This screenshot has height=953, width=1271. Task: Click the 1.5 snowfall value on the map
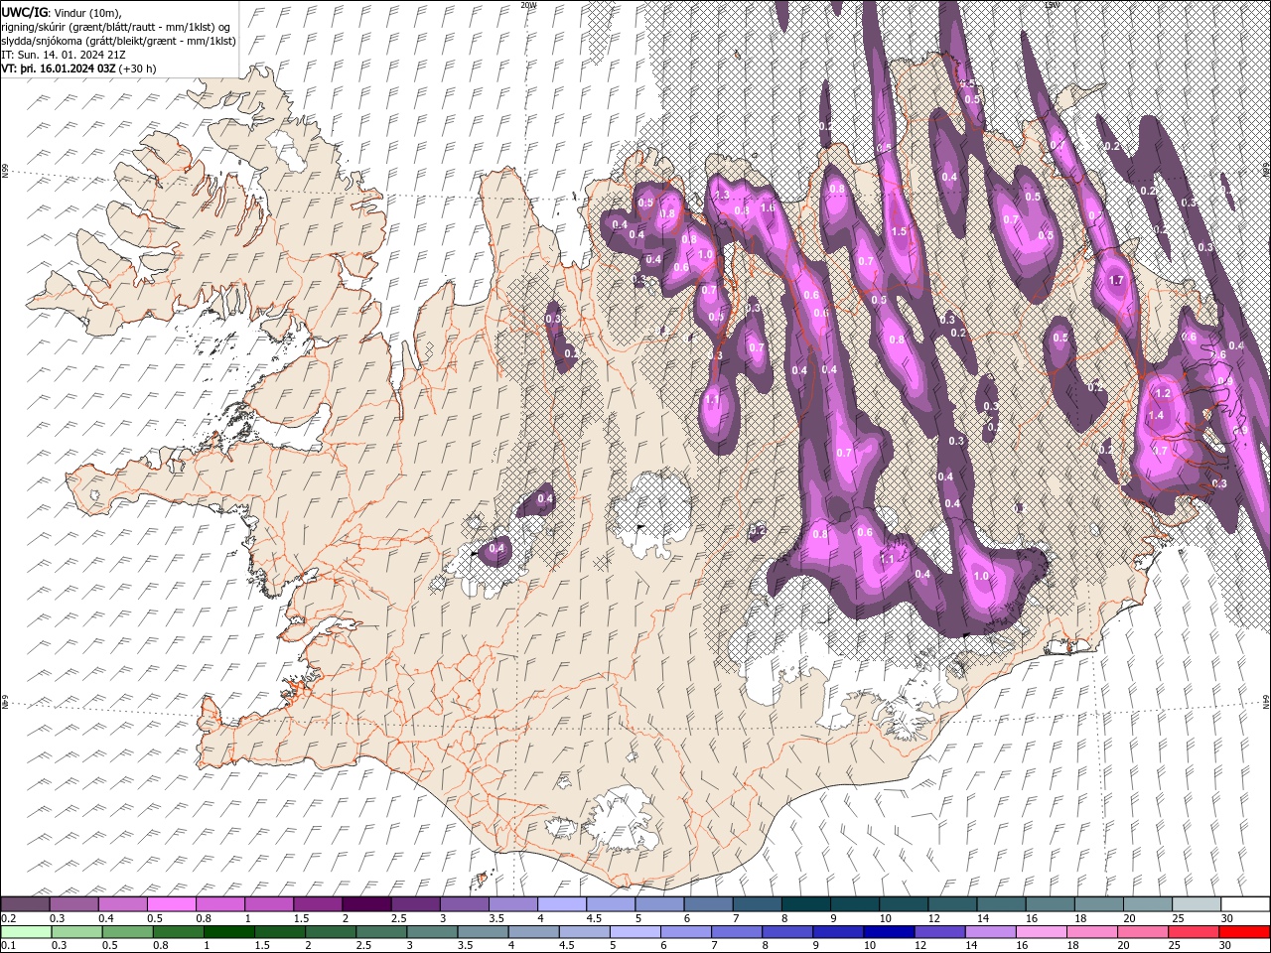900,231
